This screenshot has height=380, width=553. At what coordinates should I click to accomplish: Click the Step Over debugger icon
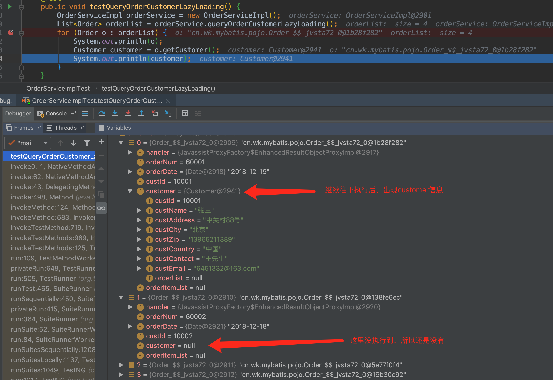102,113
